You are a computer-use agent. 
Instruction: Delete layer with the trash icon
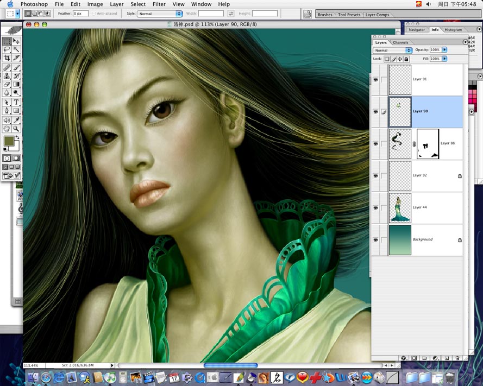pyautogui.click(x=457, y=358)
